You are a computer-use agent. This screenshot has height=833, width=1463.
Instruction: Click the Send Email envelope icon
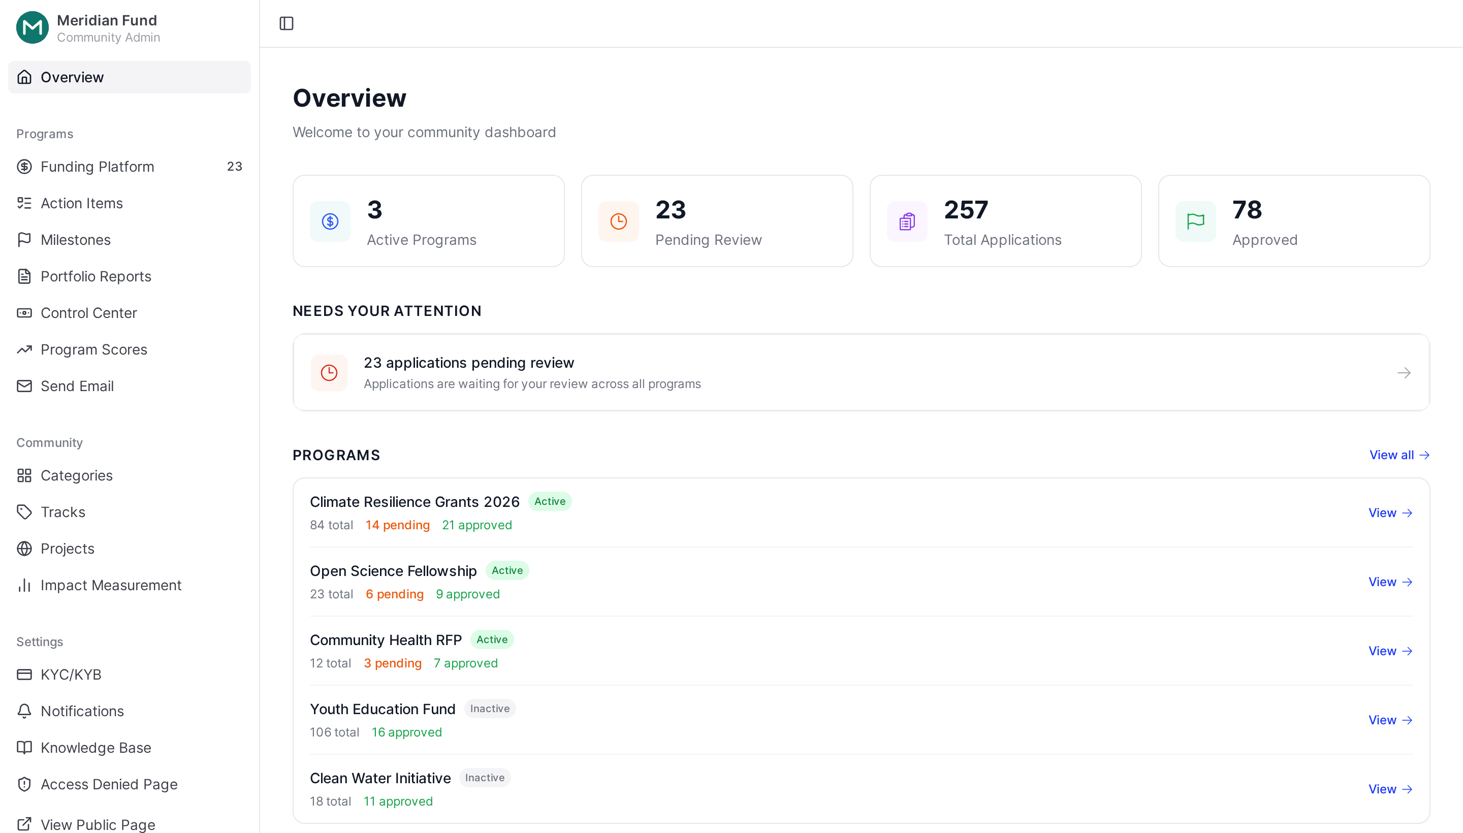[24, 386]
